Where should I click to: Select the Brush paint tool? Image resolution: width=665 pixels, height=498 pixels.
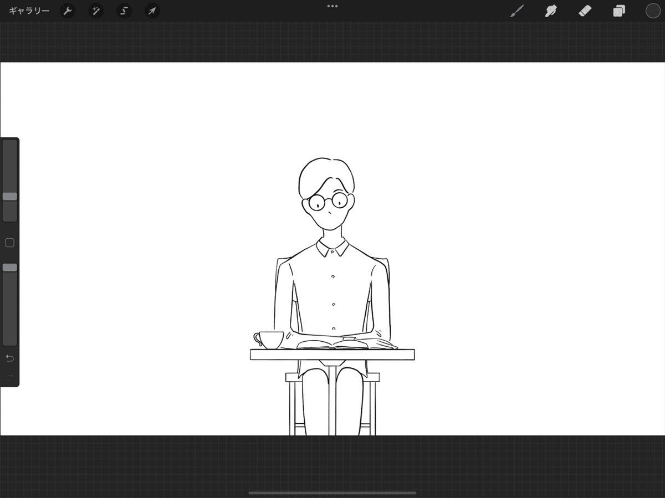coord(517,11)
